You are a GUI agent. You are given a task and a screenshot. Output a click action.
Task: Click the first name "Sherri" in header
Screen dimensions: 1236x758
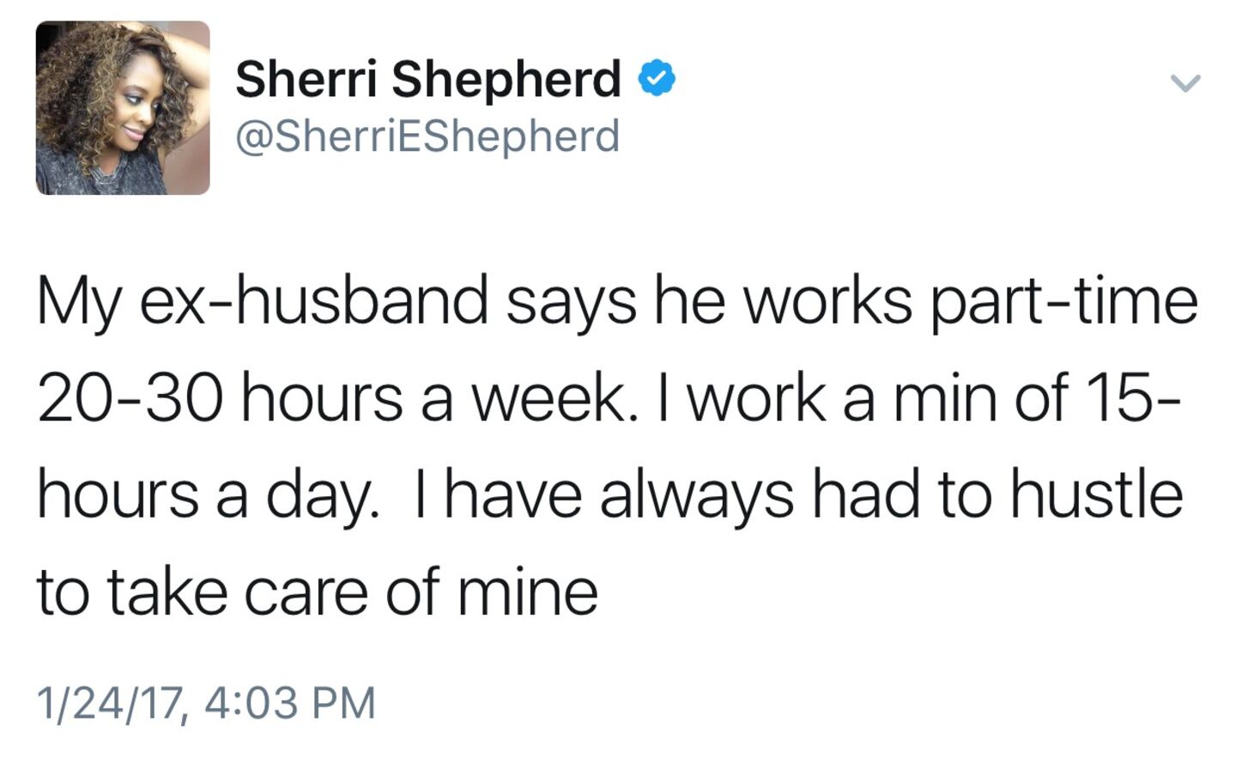point(306,79)
